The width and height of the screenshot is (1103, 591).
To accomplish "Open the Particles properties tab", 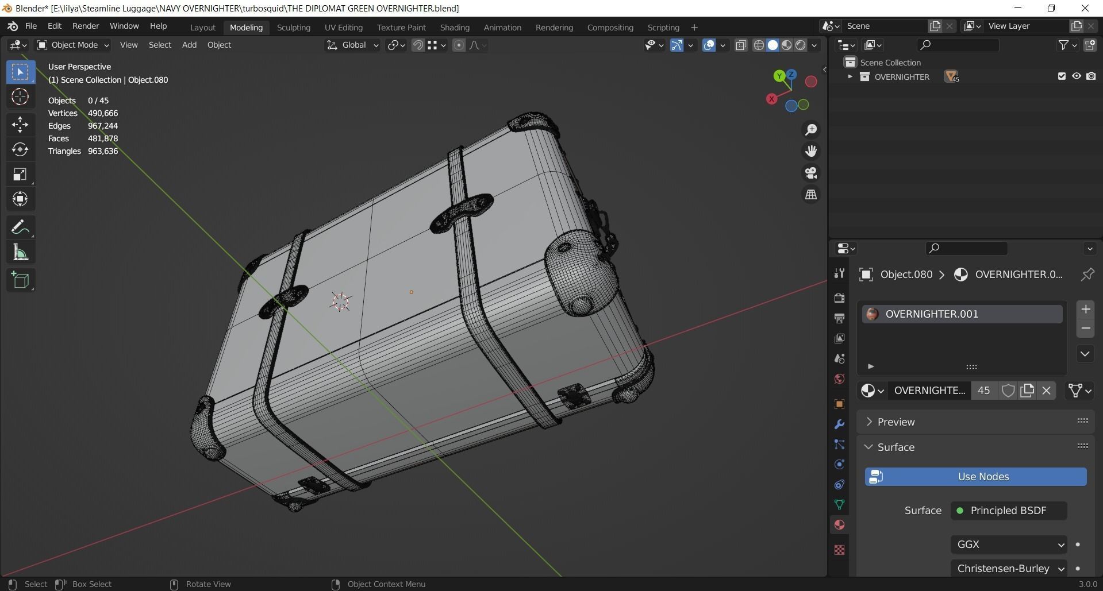I will point(839,445).
